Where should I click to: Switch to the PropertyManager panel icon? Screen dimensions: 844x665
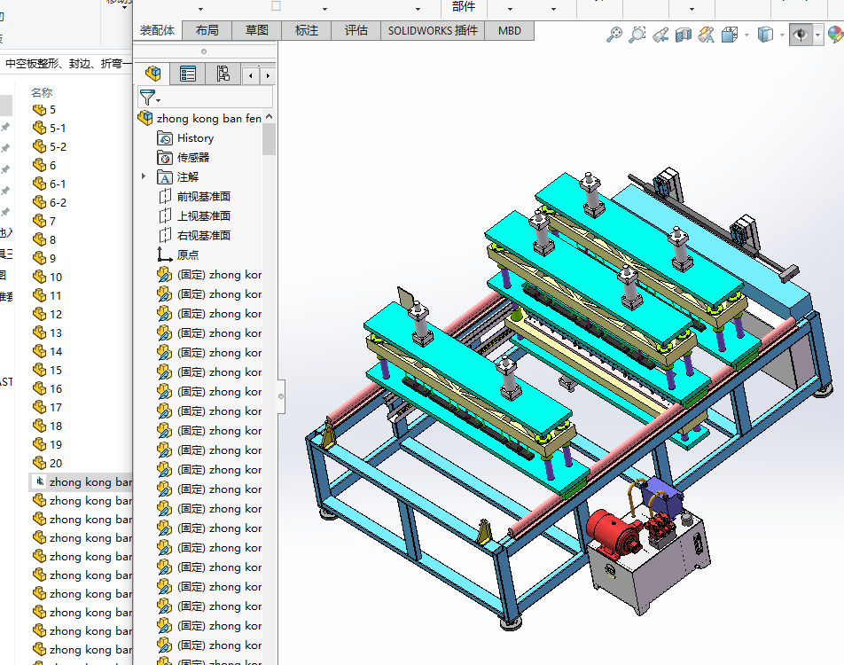[188, 74]
